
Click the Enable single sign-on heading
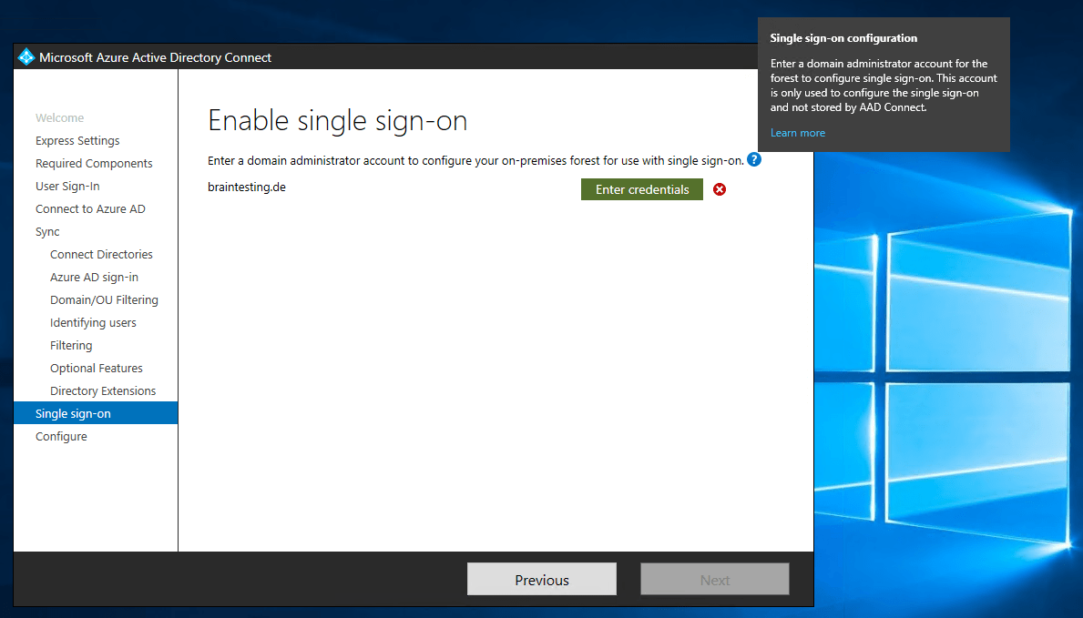click(338, 121)
